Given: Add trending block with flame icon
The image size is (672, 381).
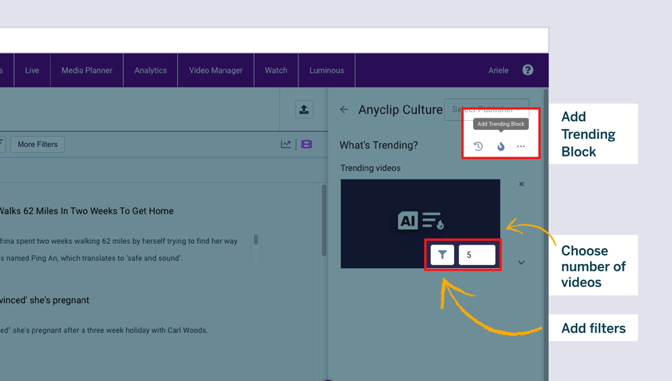Looking at the screenshot, I should pyautogui.click(x=501, y=146).
